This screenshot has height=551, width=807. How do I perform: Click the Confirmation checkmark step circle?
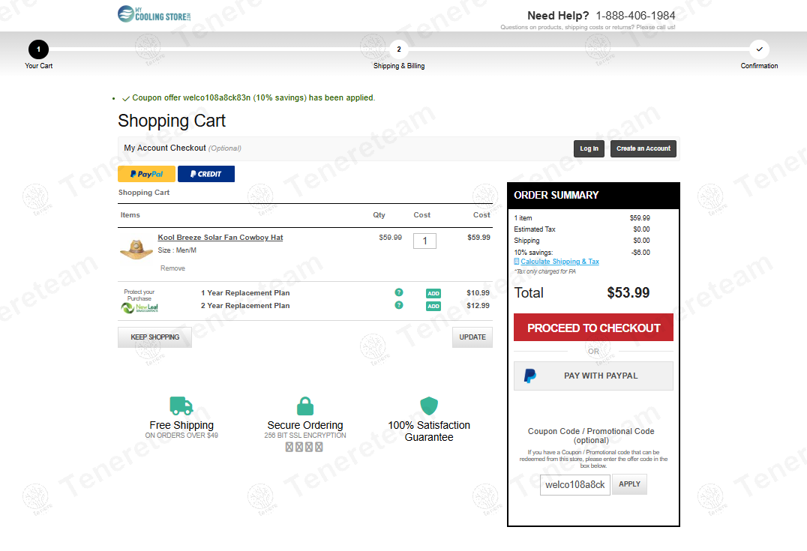pyautogui.click(x=759, y=49)
